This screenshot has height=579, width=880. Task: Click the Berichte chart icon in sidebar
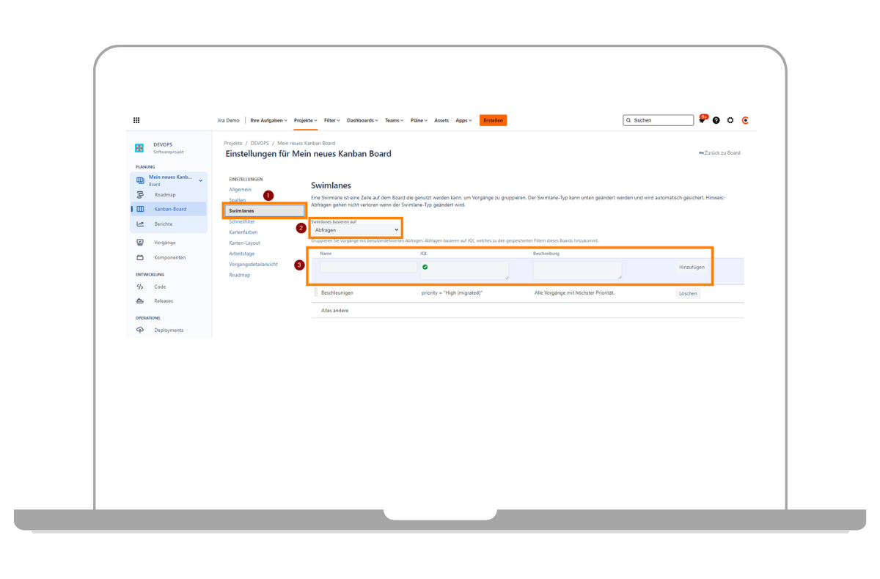140,224
